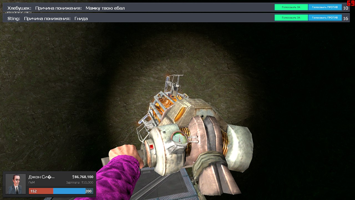Click the countdown "10" on the Хлебушек vote
Screen dimensions: 355x200
(346, 8)
